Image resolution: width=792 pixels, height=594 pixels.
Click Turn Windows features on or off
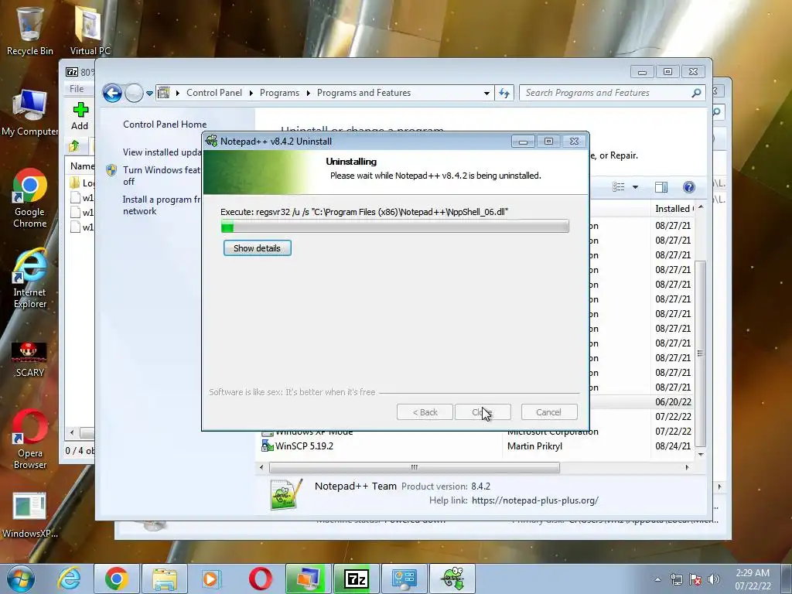(x=162, y=176)
